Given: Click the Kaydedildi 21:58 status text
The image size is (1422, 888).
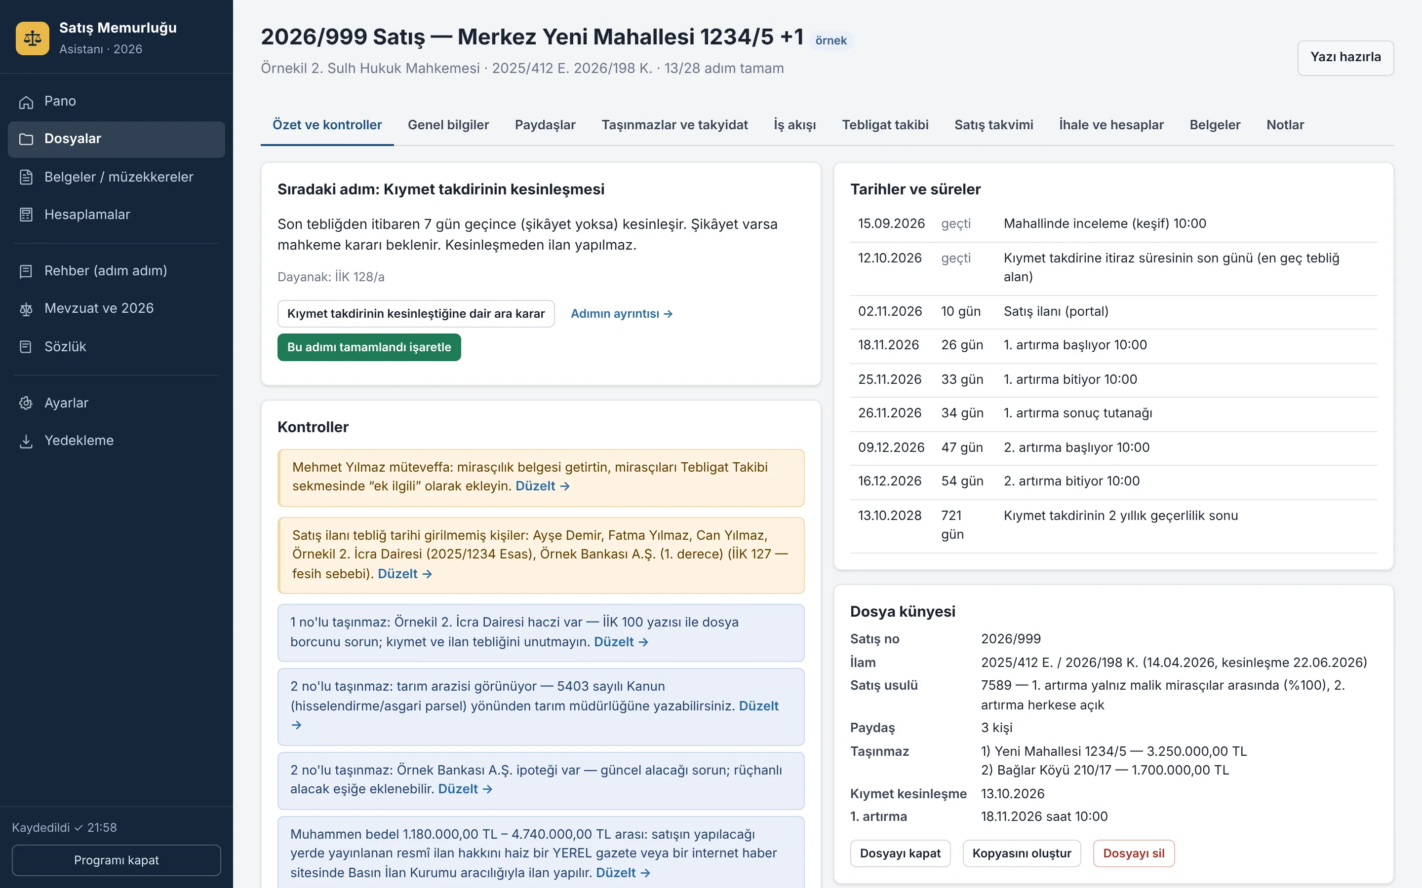Looking at the screenshot, I should click(65, 827).
